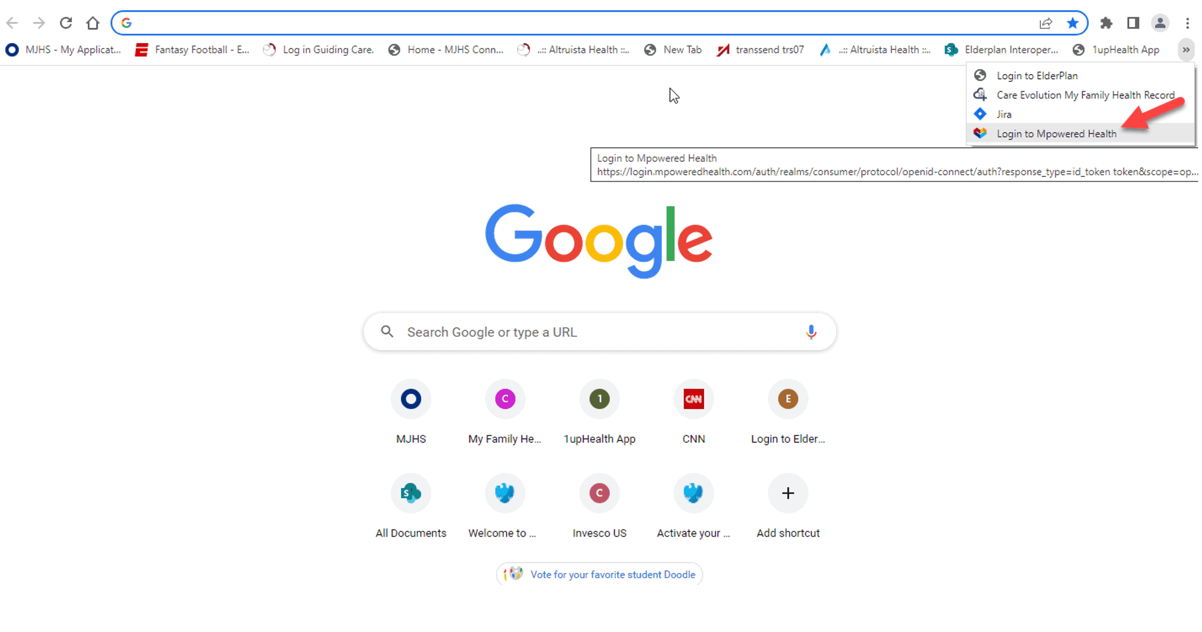Select Jira from bookmarks dropdown
Image resolution: width=1202 pixels, height=632 pixels.
pos(1003,113)
